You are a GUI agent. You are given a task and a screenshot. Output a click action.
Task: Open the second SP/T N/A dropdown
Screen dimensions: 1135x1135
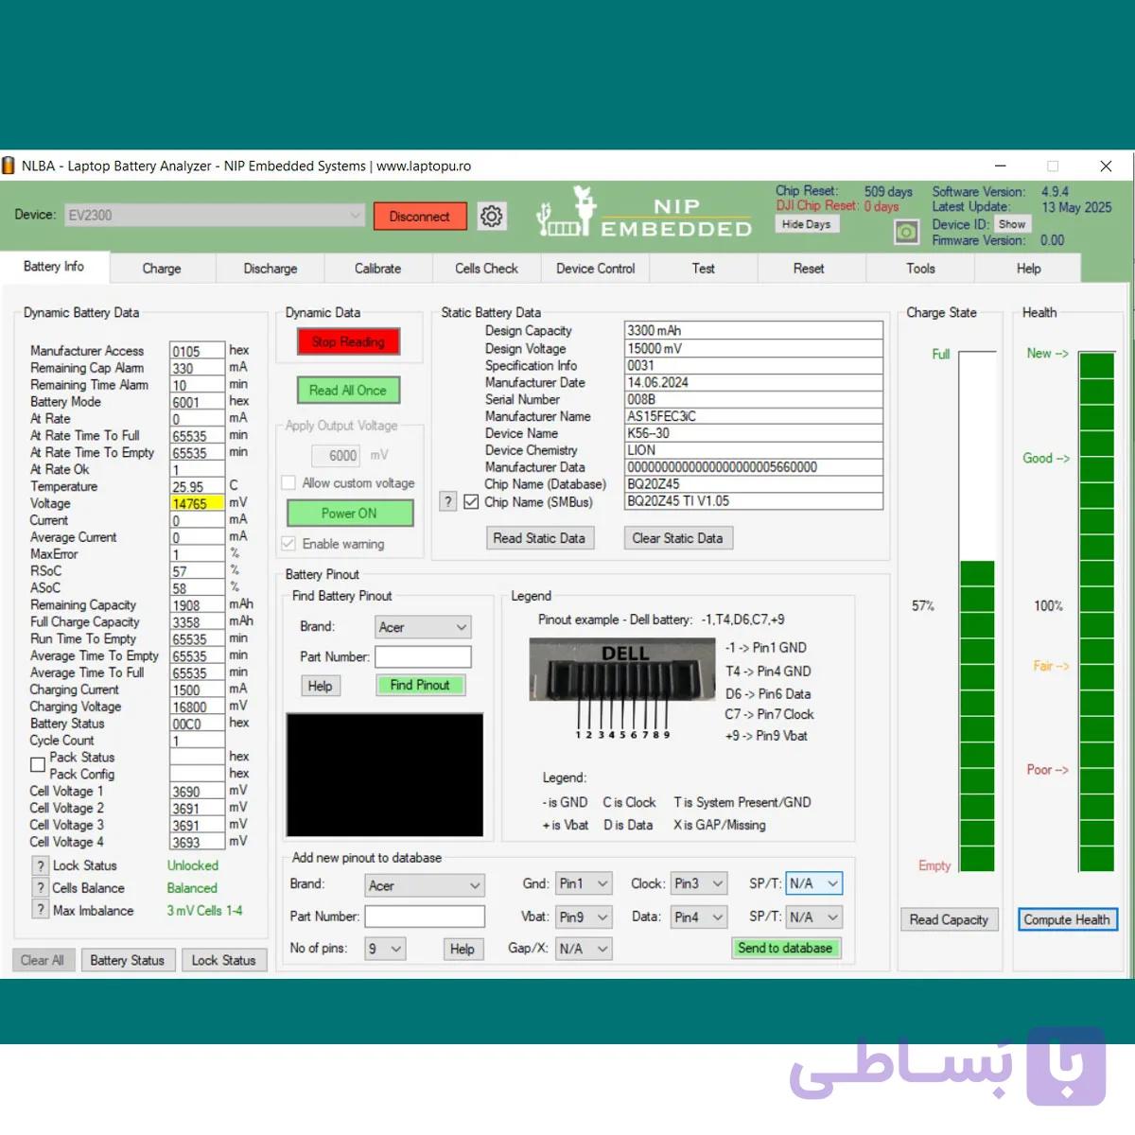(814, 917)
